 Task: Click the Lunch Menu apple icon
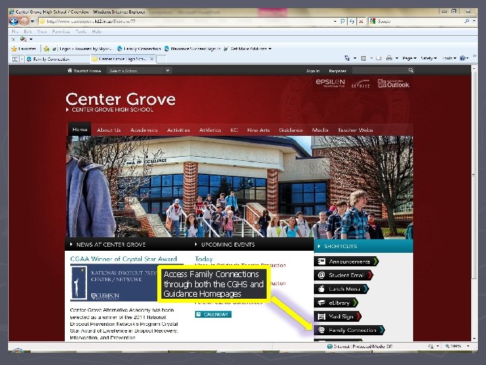click(321, 289)
